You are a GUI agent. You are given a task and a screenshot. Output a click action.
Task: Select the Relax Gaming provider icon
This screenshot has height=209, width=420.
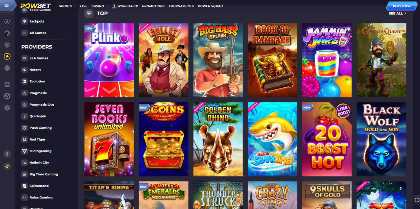[25, 198]
